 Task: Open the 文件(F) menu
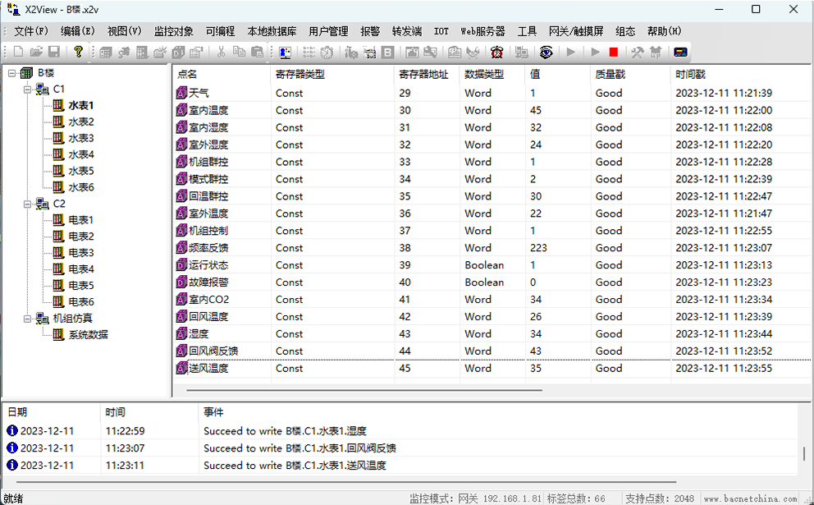pos(31,31)
